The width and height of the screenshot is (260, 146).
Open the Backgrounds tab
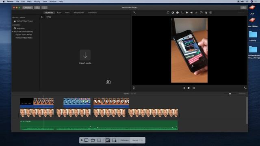tap(79, 13)
